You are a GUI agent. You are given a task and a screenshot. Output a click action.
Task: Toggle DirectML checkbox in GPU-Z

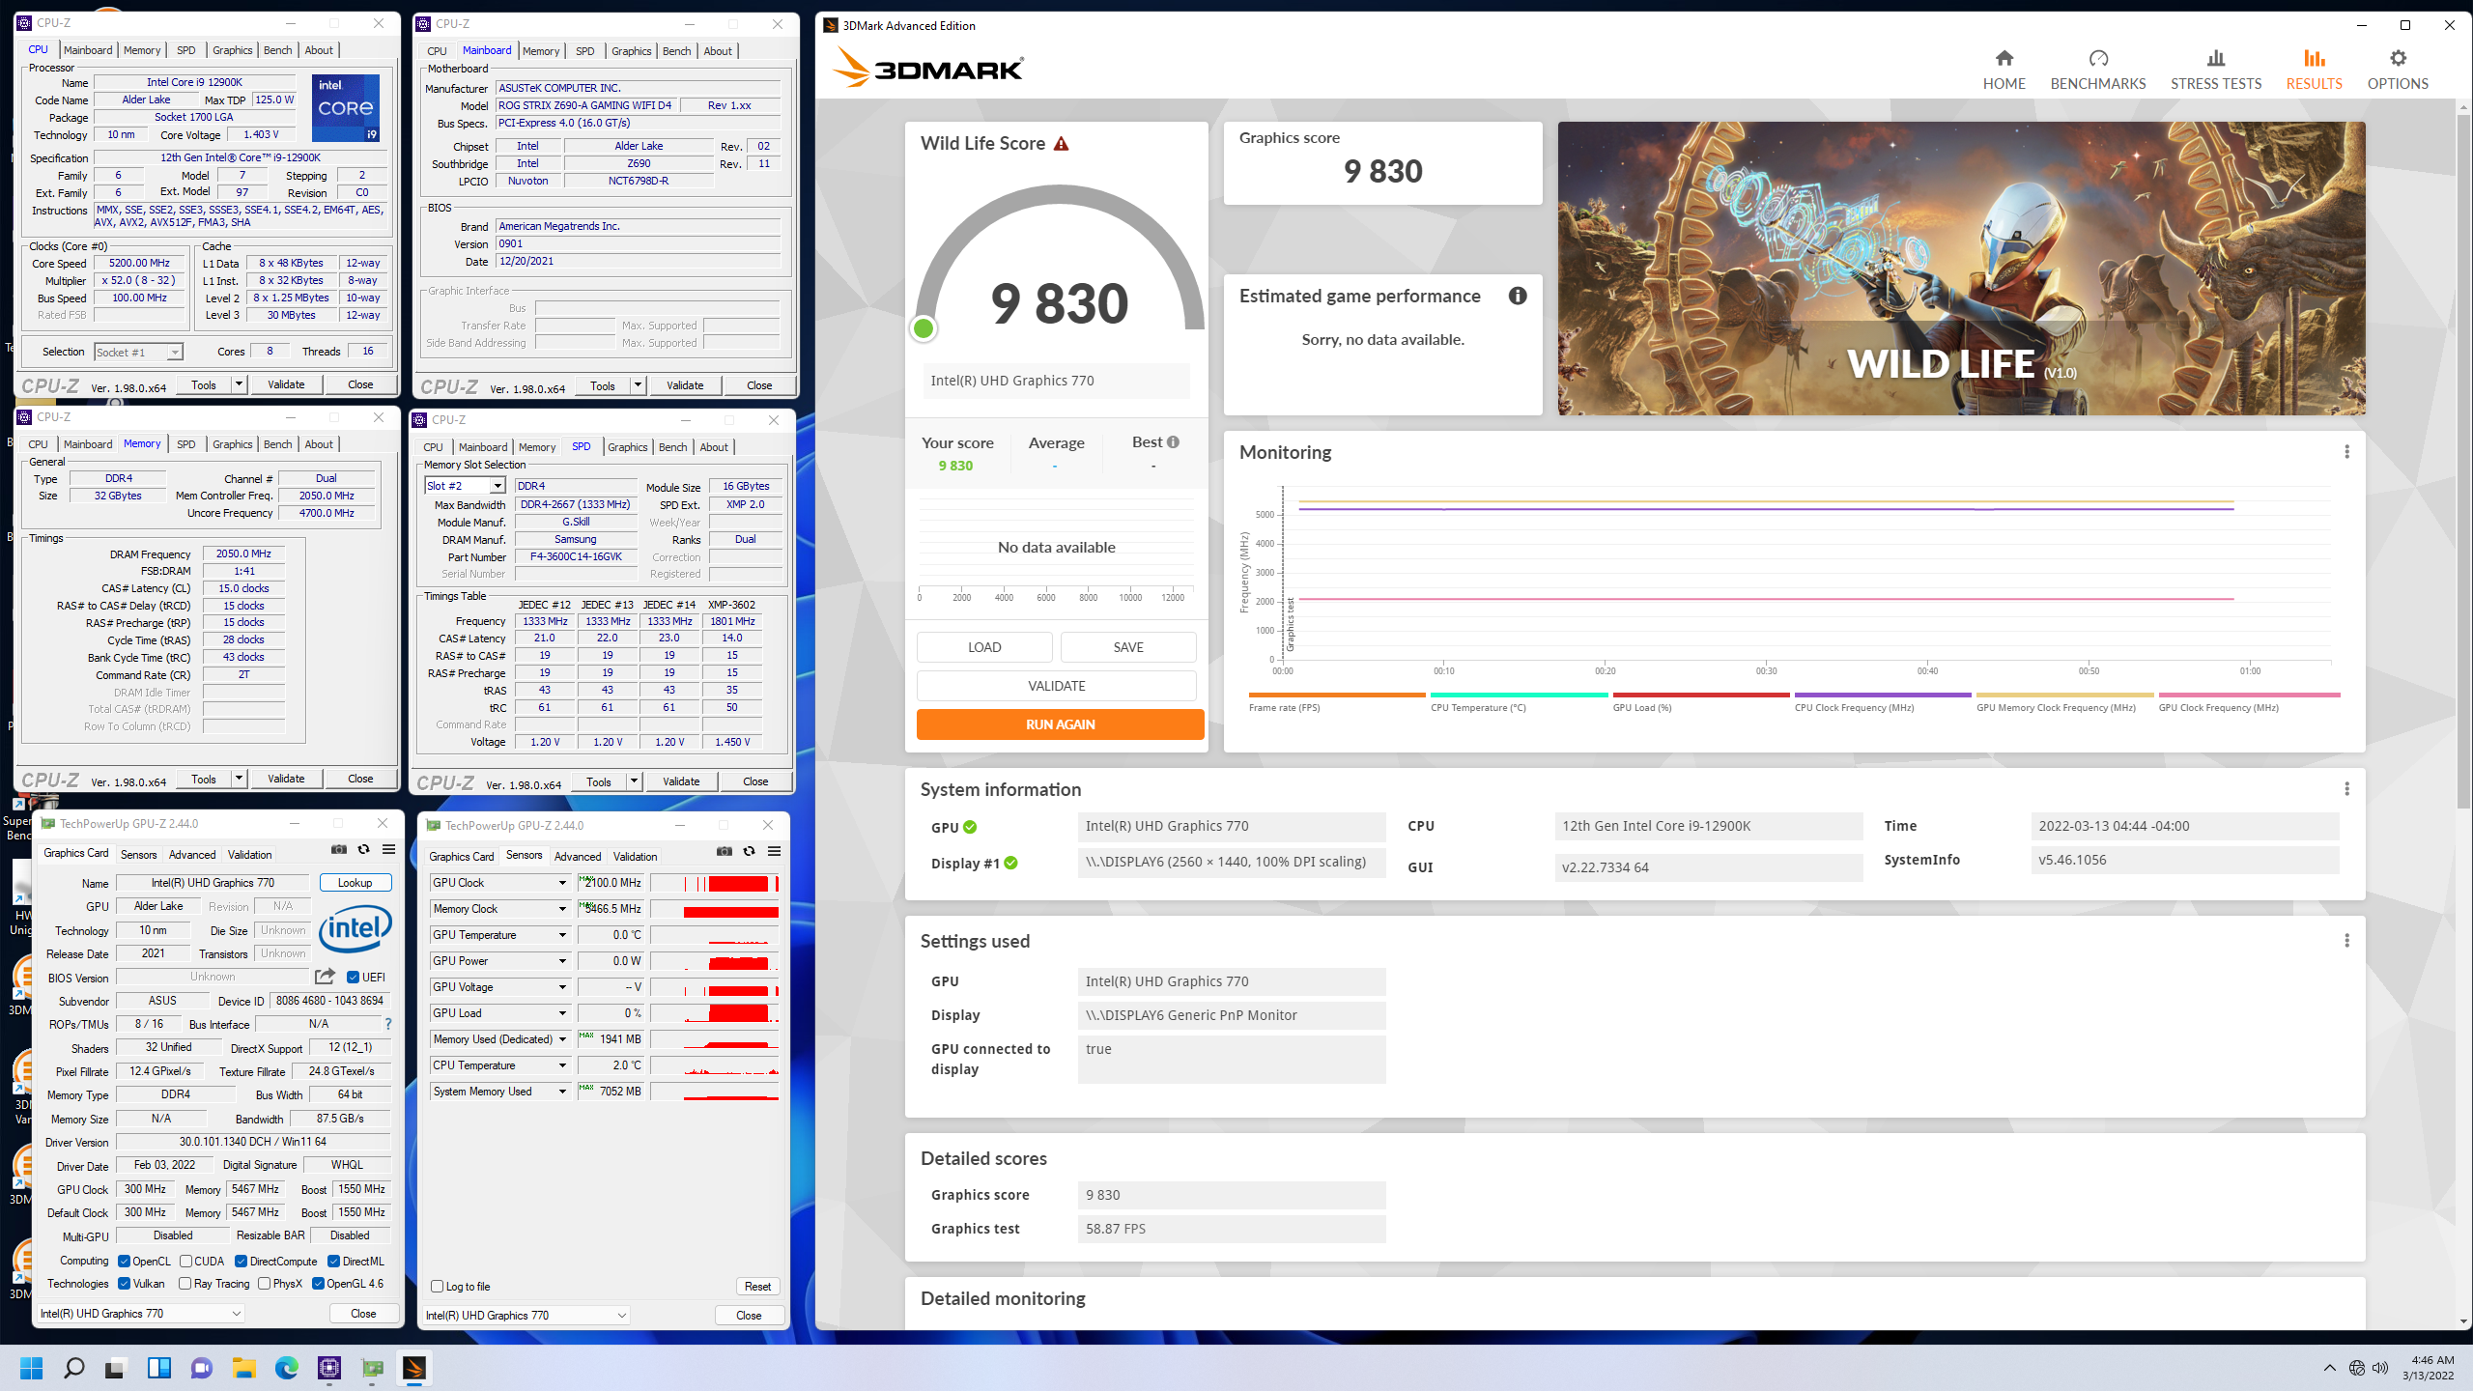click(x=333, y=1261)
